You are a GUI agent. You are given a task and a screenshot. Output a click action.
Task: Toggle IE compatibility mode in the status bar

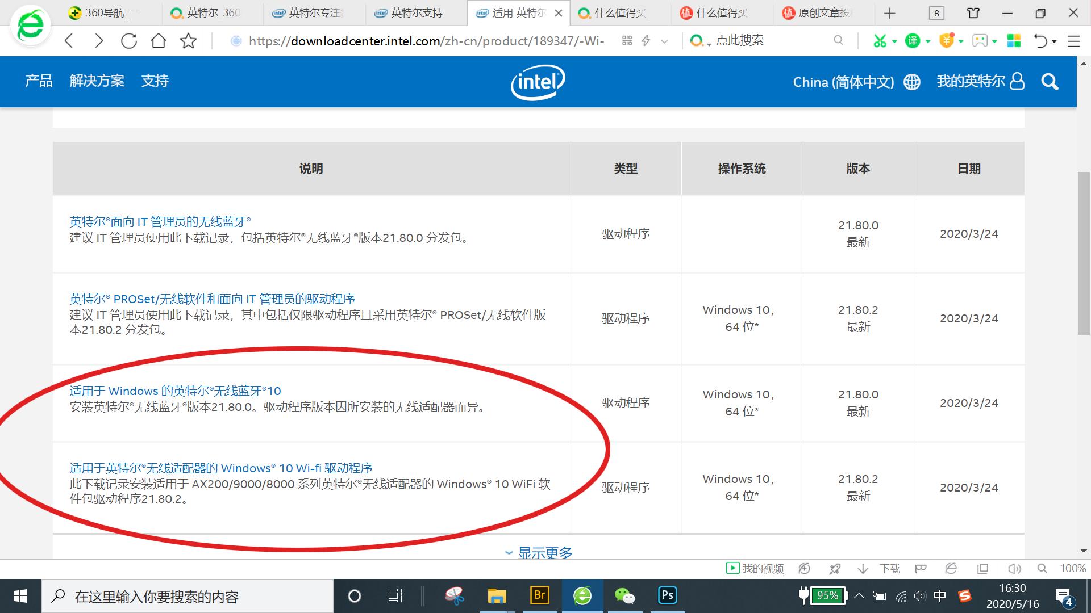(951, 568)
